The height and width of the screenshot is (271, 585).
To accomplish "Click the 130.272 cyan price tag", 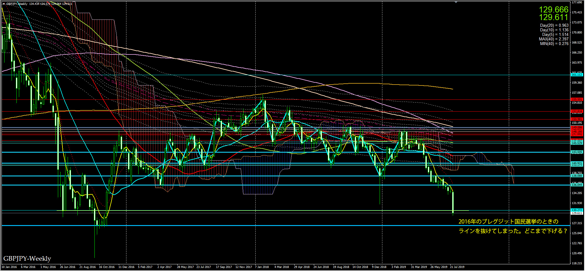I will [x=577, y=210].
